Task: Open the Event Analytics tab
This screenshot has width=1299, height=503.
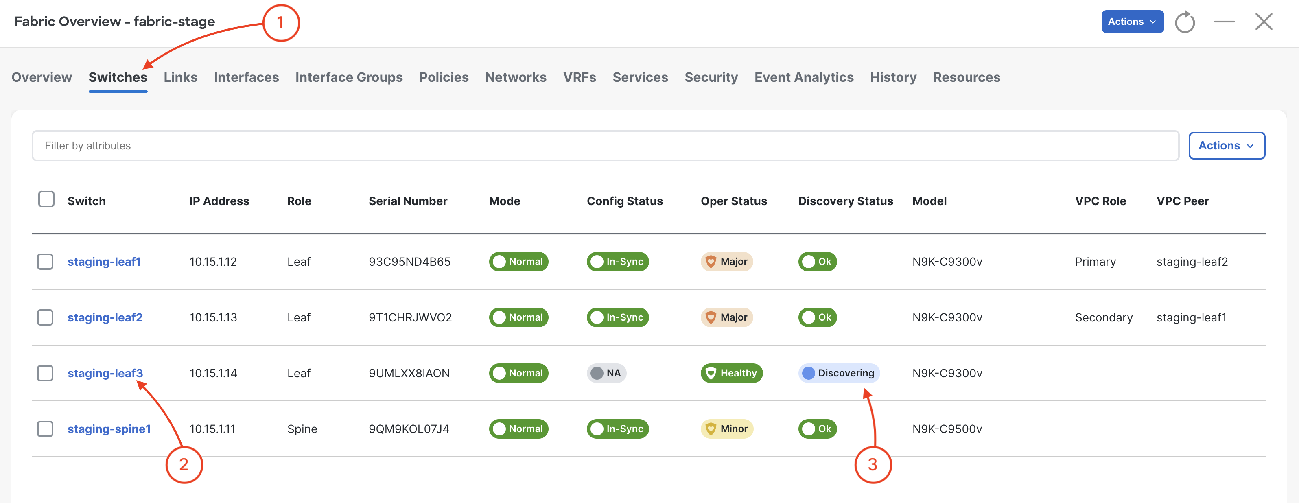Action: 804,77
